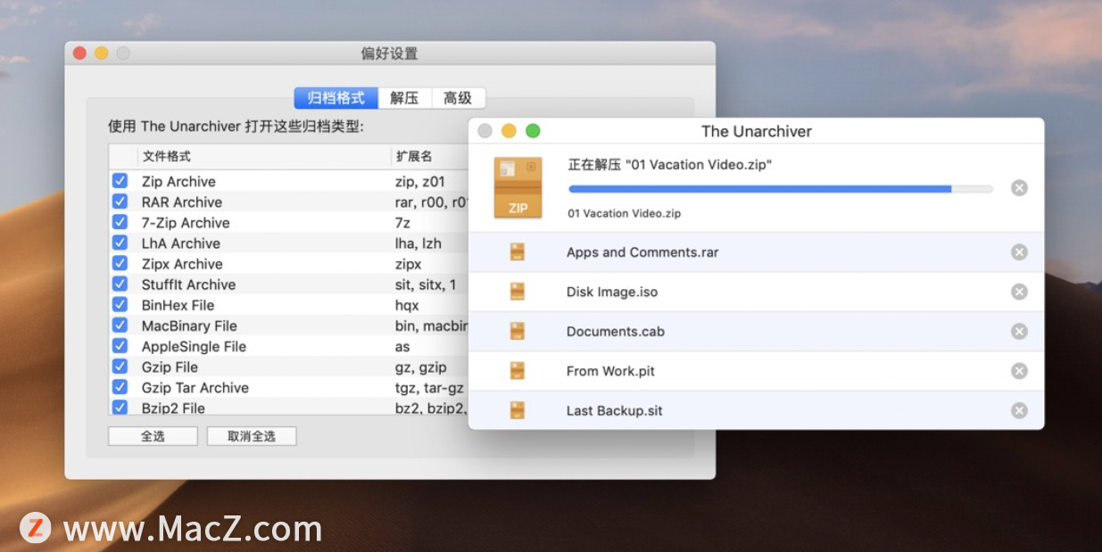The image size is (1102, 552).
Task: Select the Documents.cab file name
Action: [x=616, y=332]
